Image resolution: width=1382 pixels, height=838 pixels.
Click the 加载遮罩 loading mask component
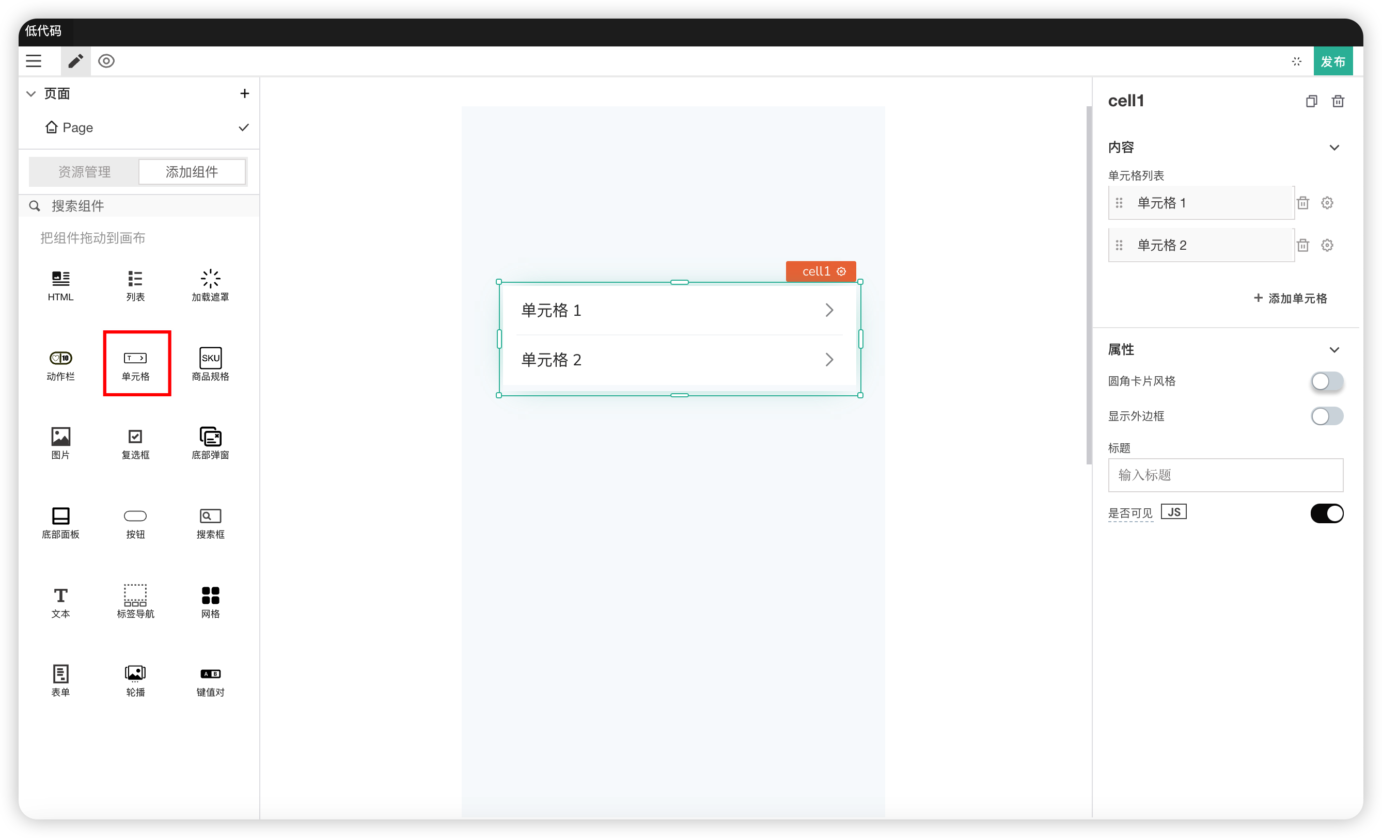pos(210,285)
